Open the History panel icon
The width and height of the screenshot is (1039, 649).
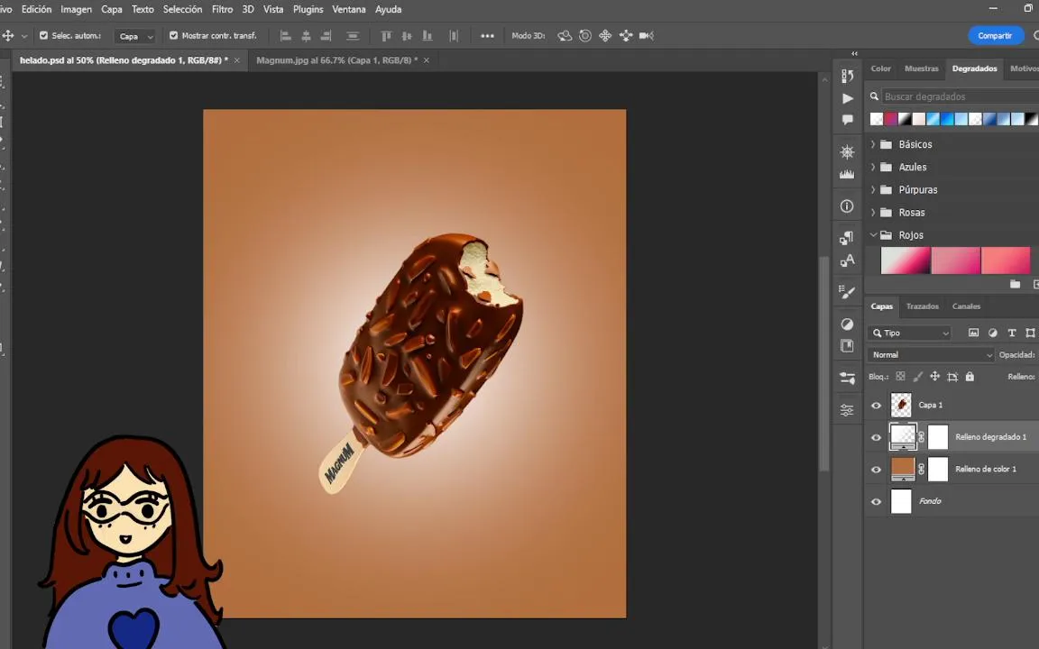[847, 76]
